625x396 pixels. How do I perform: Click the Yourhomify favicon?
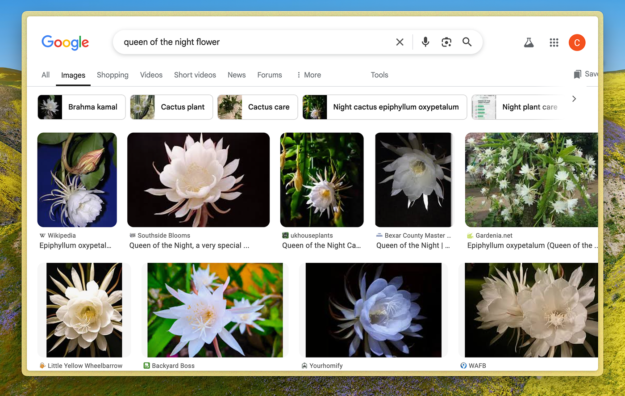(x=304, y=366)
